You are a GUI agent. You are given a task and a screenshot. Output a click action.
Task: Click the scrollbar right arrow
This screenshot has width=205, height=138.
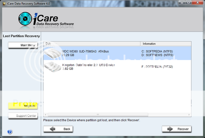pyautogui.click(x=189, y=115)
